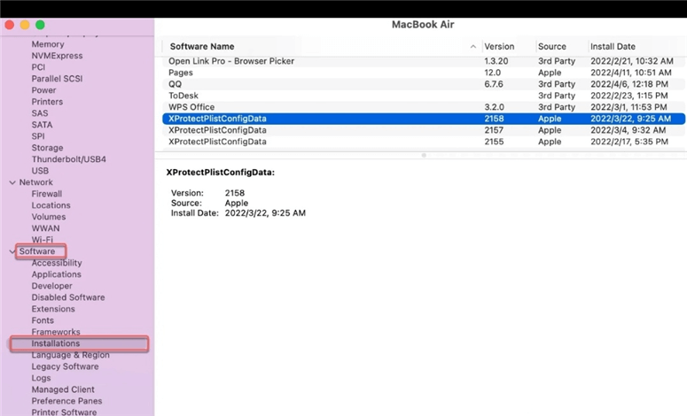The image size is (687, 416).
Task: Click WPS Office version 3.2.0 cell
Action: (495, 107)
